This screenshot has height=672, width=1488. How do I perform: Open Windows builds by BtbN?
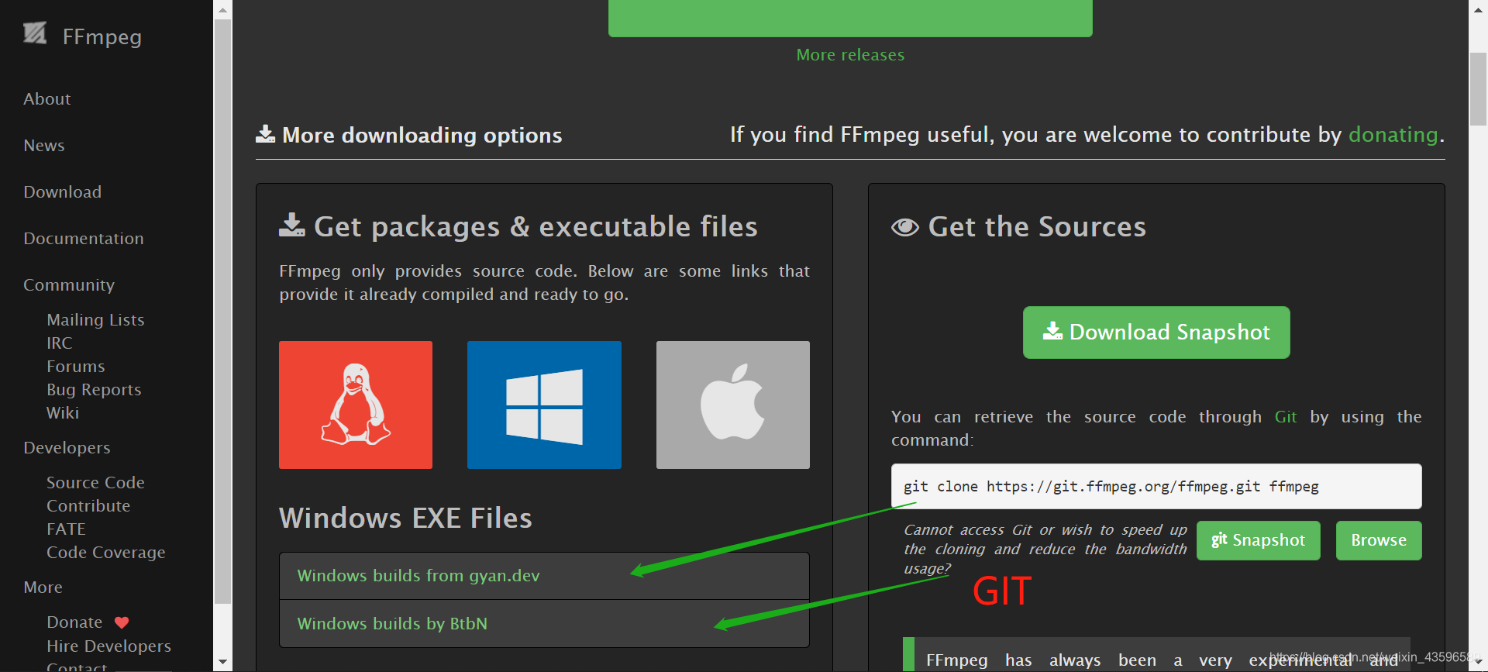tap(544, 624)
